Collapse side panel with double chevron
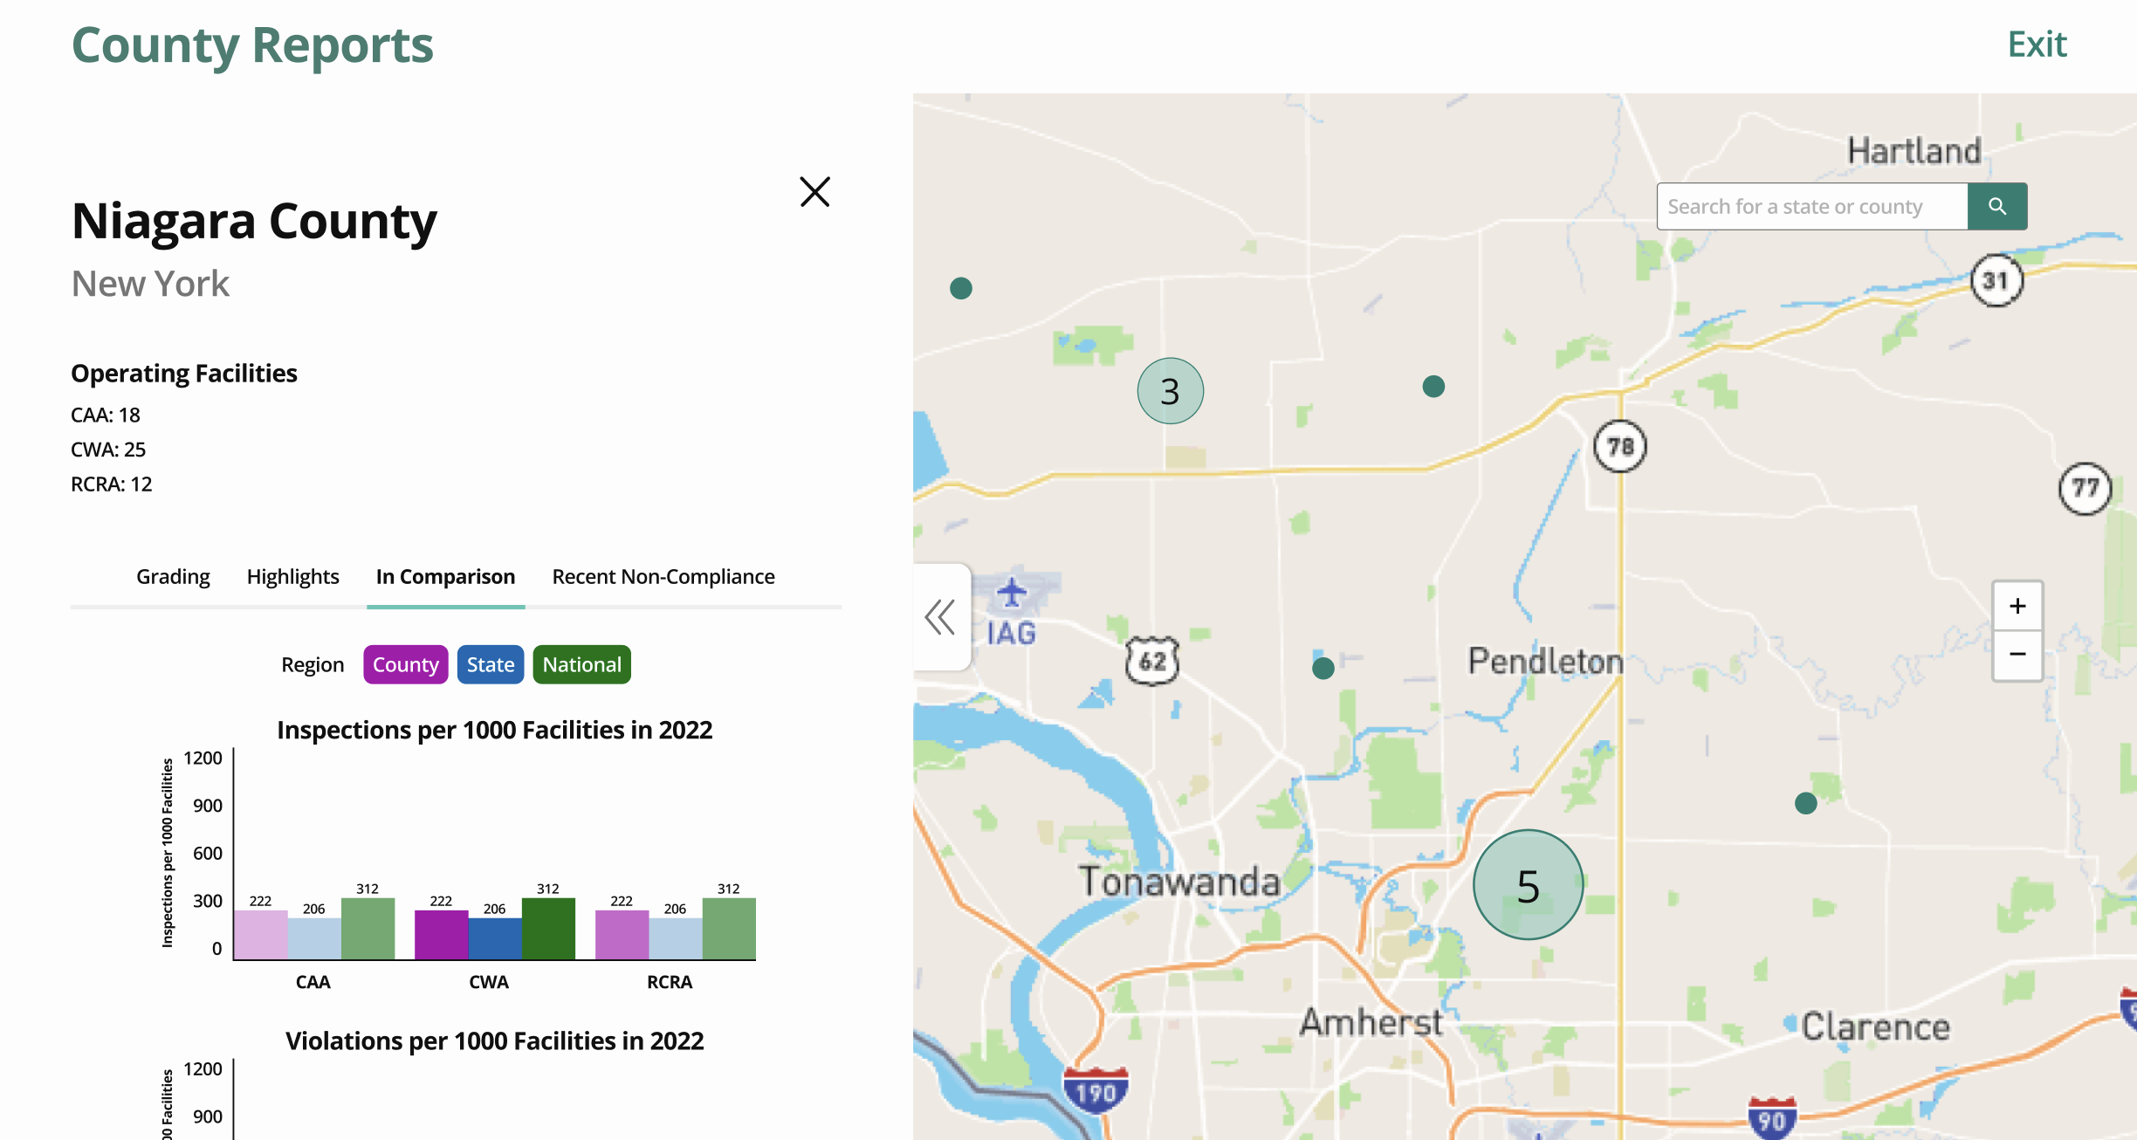The image size is (2137, 1140). [940, 617]
